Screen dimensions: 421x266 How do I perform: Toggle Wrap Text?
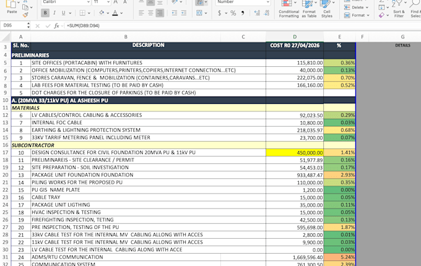tap(199, 2)
